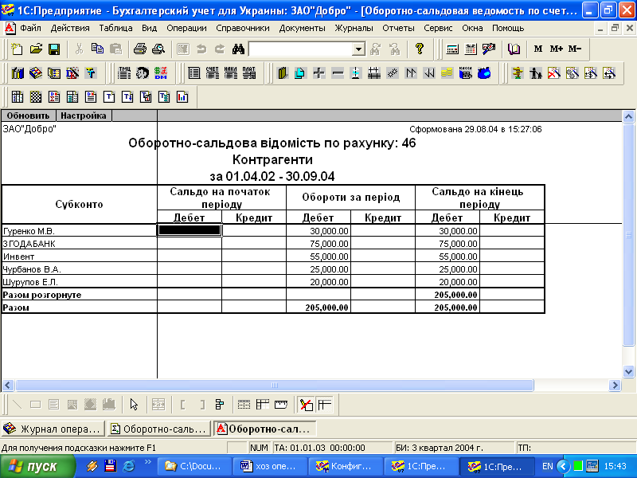Click the horizontal scrollbar right arrow
Viewport: 637px width, 478px height.
615,385
